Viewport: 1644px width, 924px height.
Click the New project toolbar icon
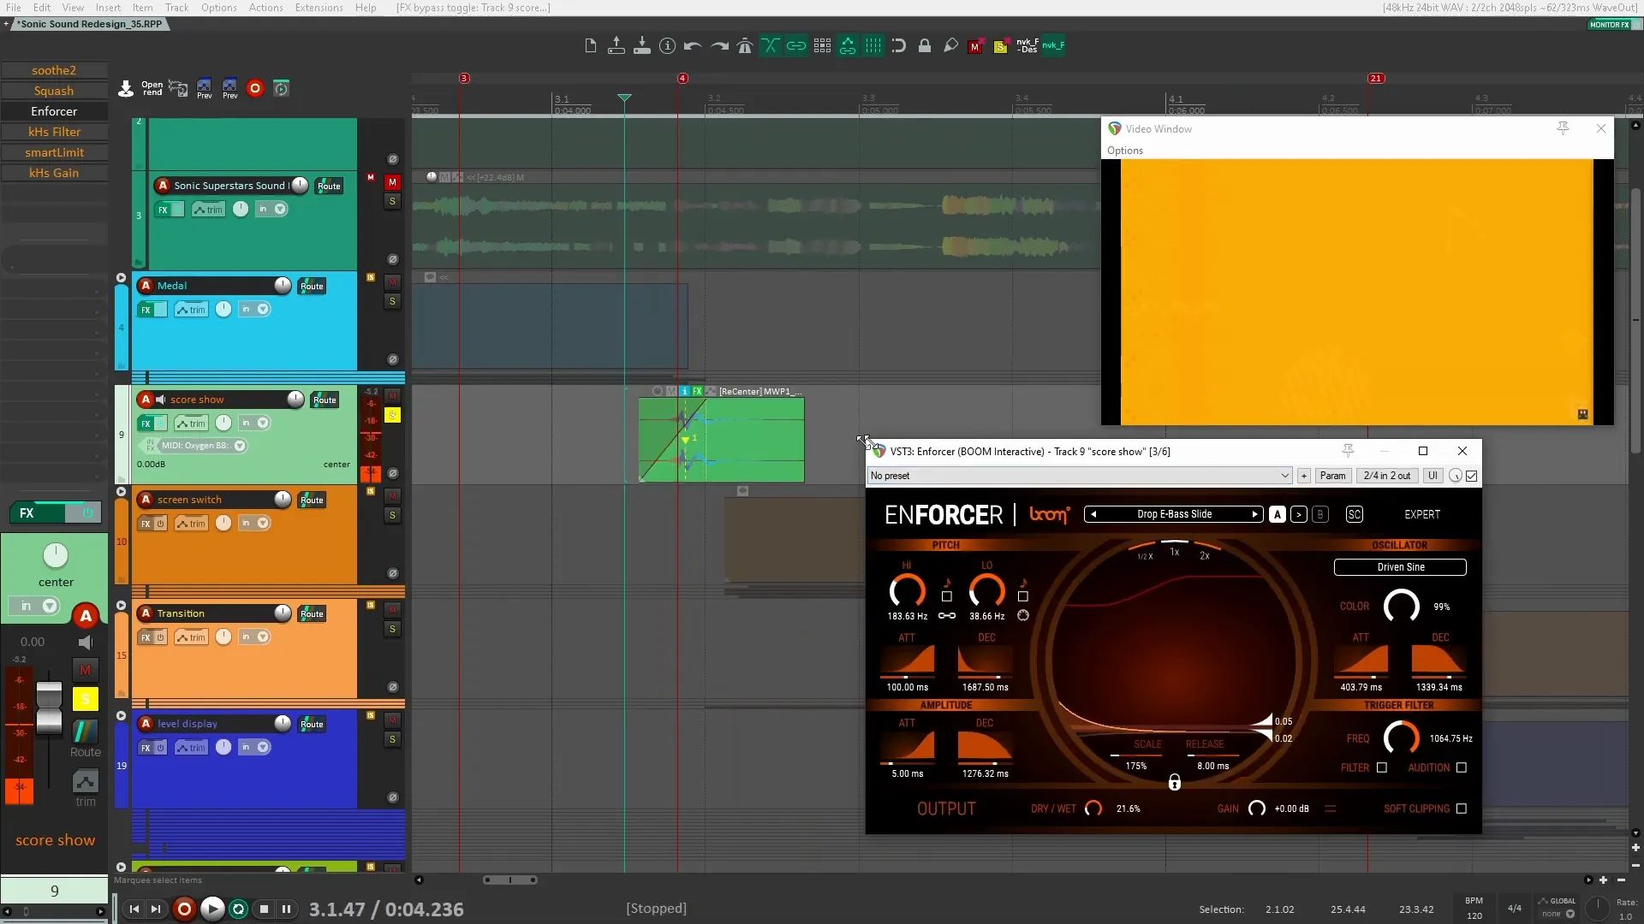(590, 46)
